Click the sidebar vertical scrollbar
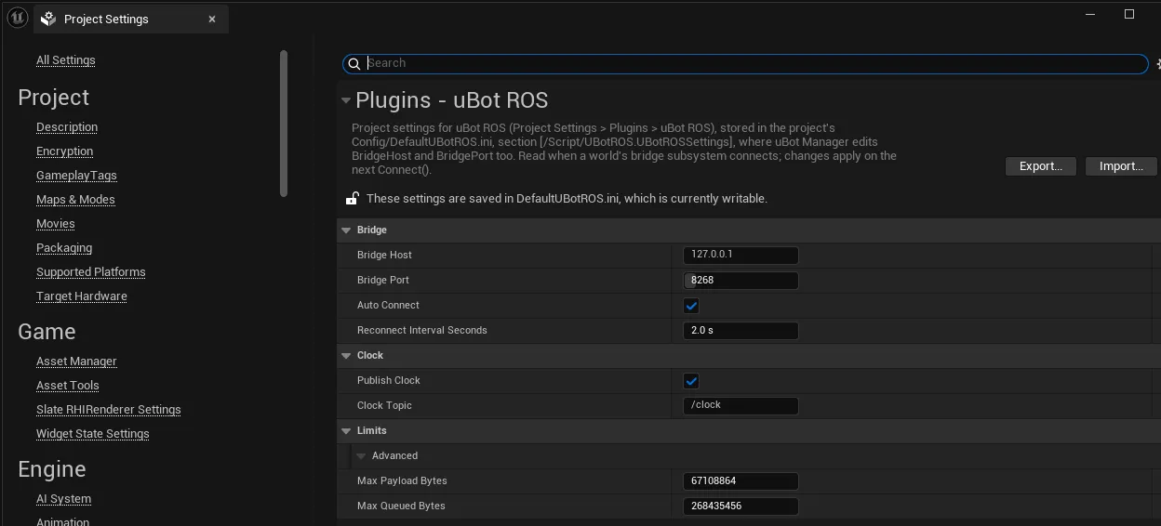Image resolution: width=1161 pixels, height=526 pixels. (284, 123)
